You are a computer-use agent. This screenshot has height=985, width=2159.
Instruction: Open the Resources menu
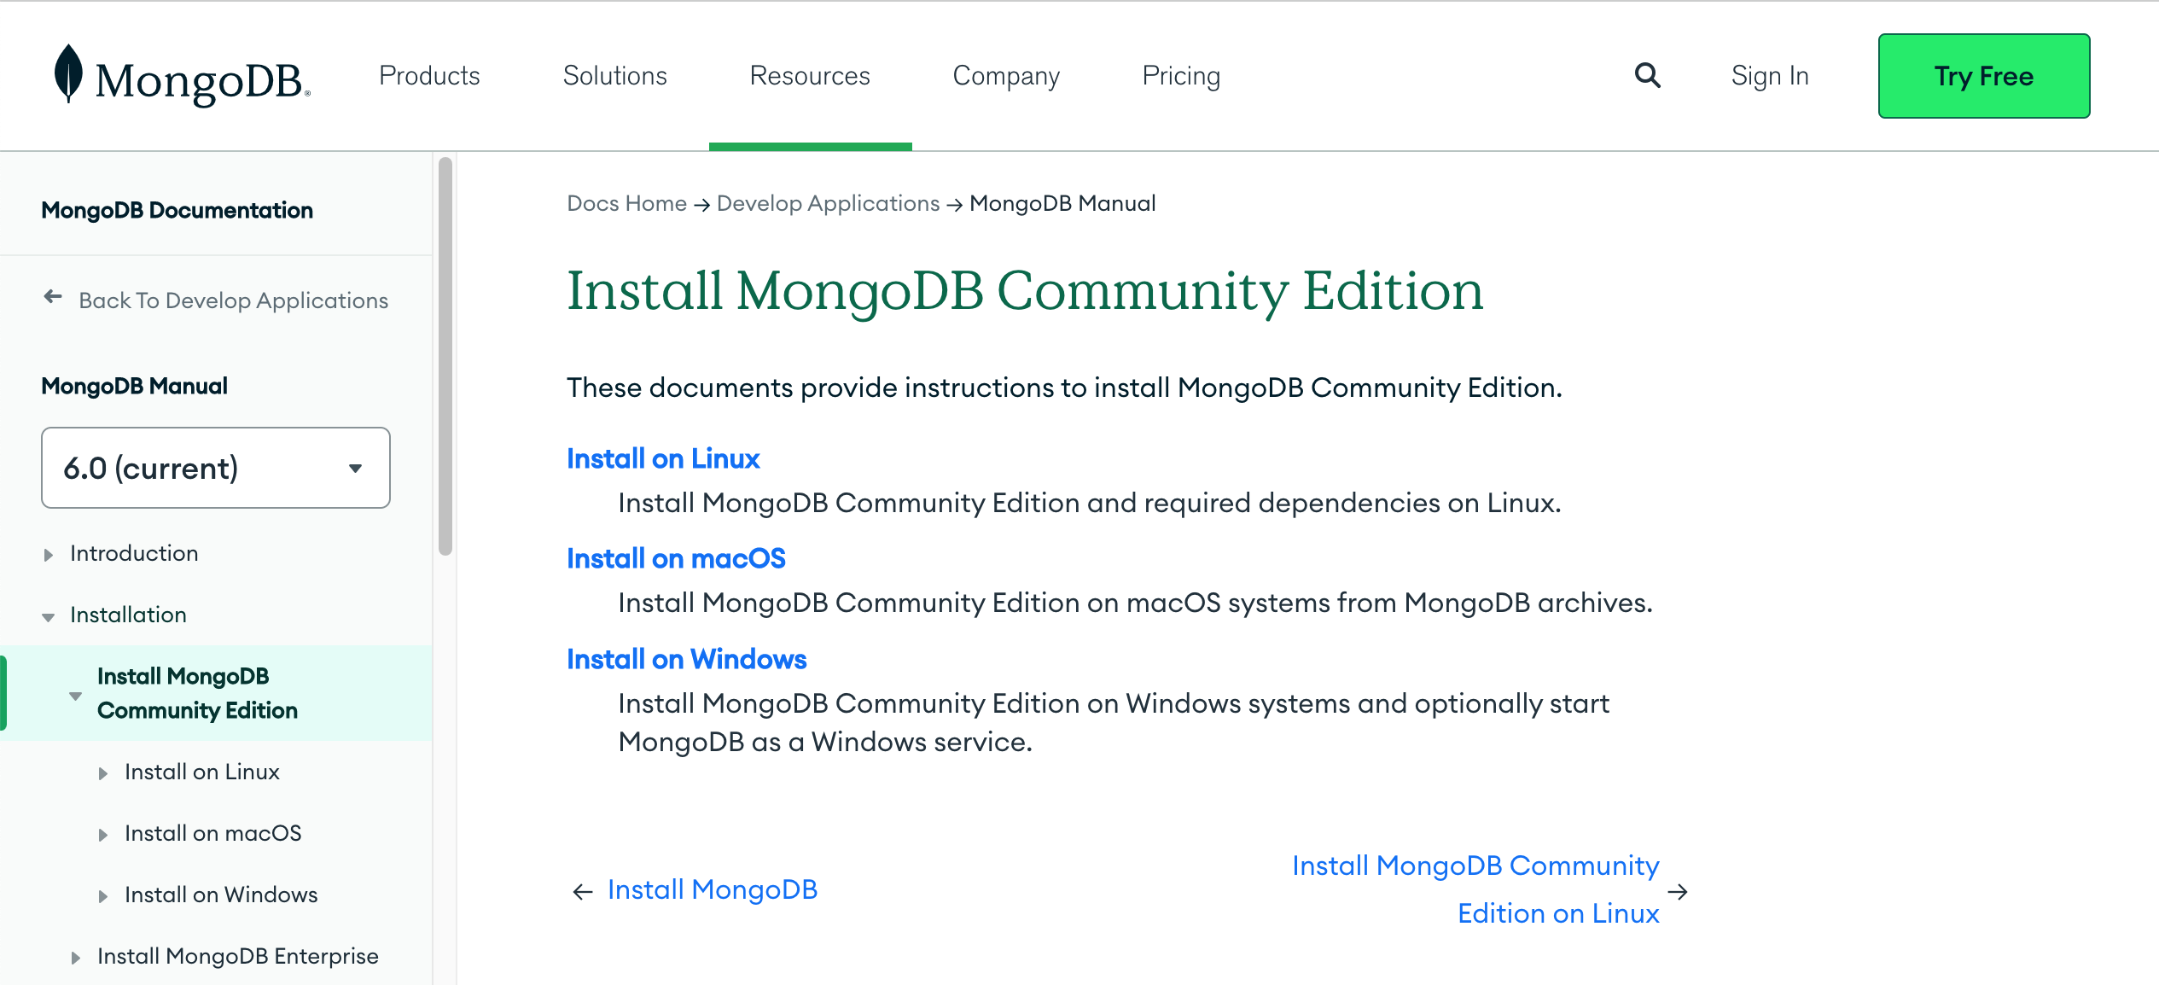click(x=810, y=76)
